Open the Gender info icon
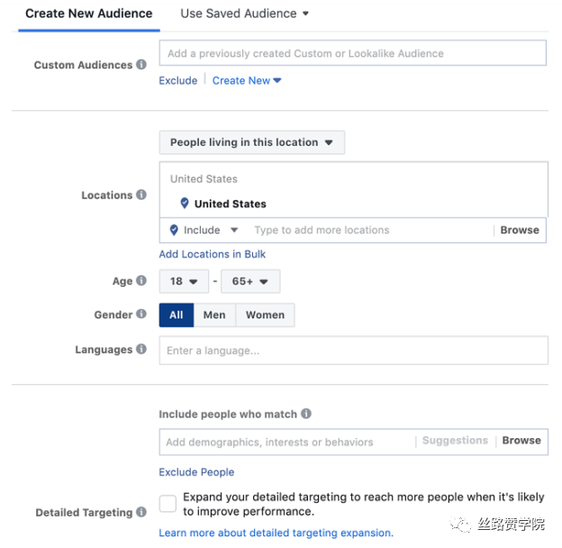The width and height of the screenshot is (562, 548). [x=141, y=315]
